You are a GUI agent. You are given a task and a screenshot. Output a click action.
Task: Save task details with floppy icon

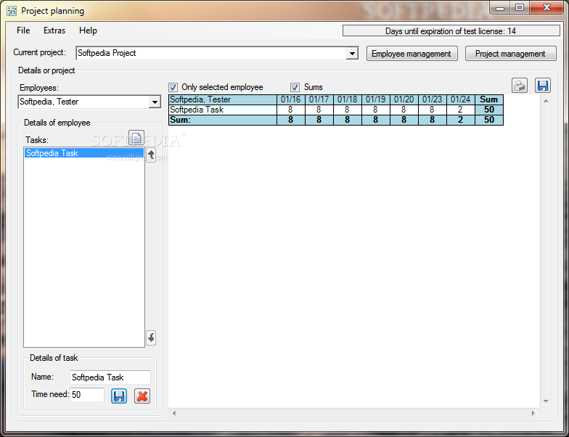(x=119, y=396)
